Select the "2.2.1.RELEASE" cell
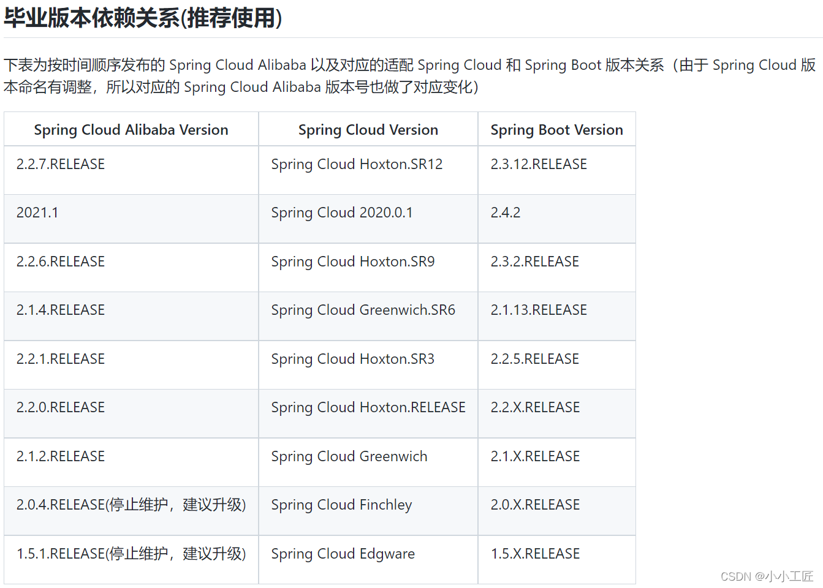The height and width of the screenshot is (588, 823). pyautogui.click(x=131, y=365)
